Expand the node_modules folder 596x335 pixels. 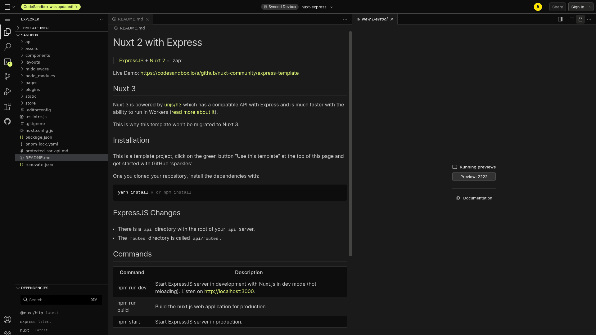pos(61,76)
